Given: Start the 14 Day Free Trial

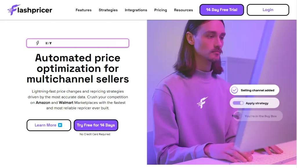Looking at the screenshot, I should [x=222, y=10].
